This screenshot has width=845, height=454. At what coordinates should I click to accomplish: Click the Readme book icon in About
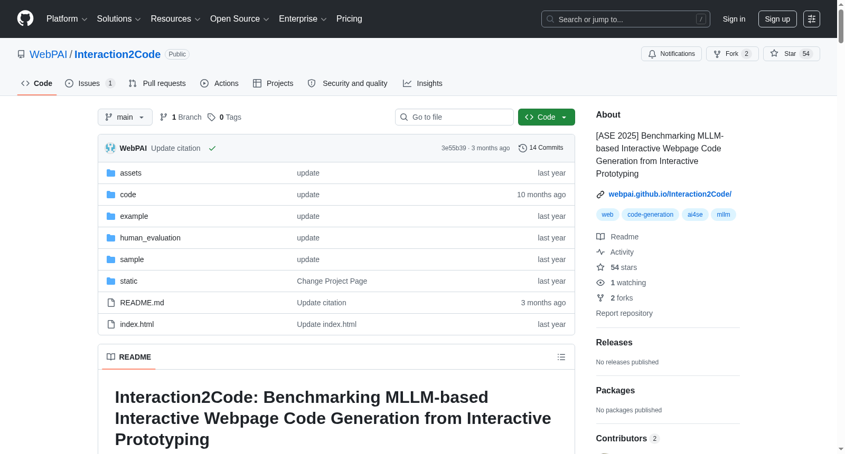click(600, 237)
